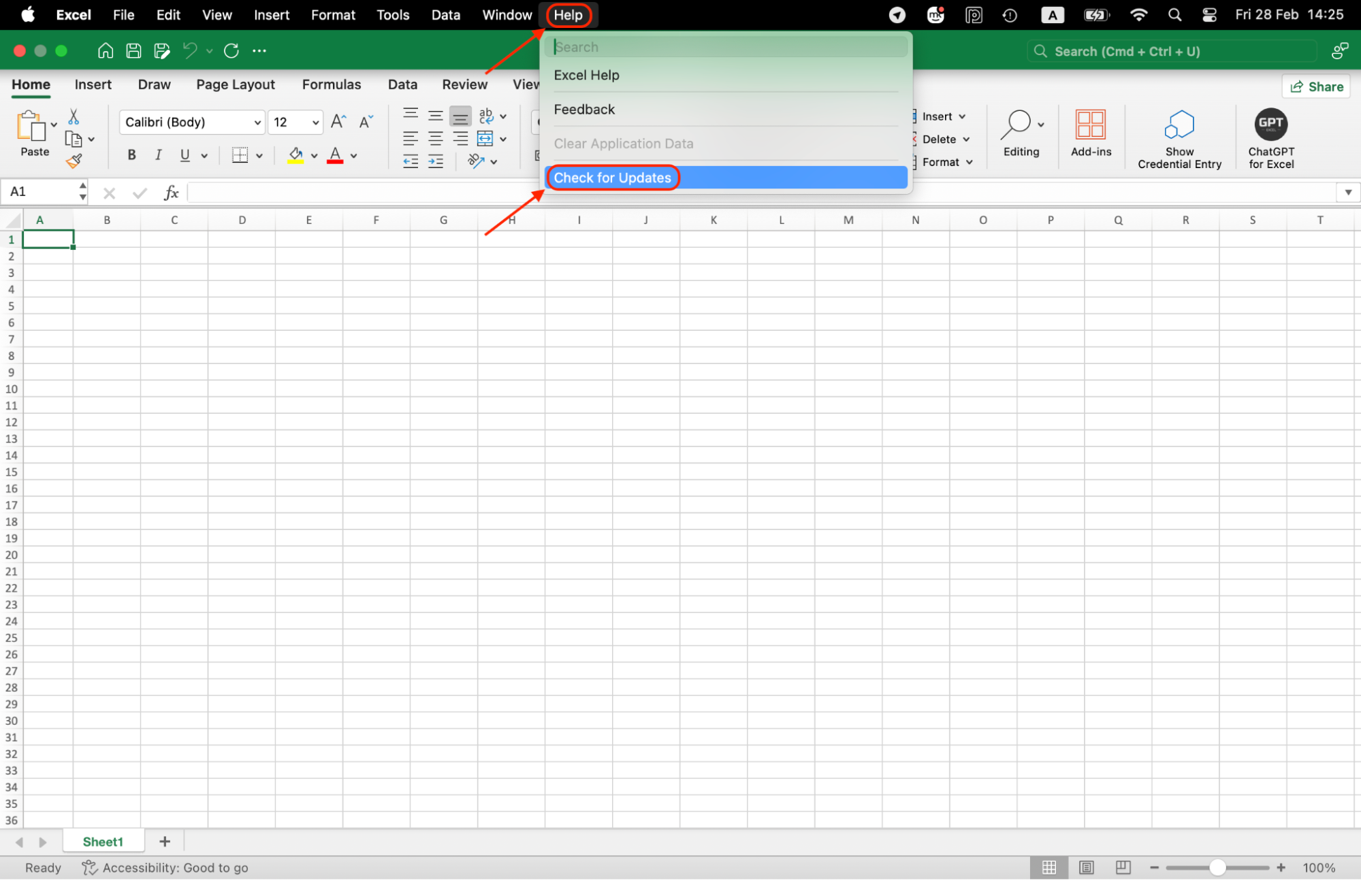The width and height of the screenshot is (1361, 880).
Task: Click the Name Box showing A1
Action: coord(41,192)
